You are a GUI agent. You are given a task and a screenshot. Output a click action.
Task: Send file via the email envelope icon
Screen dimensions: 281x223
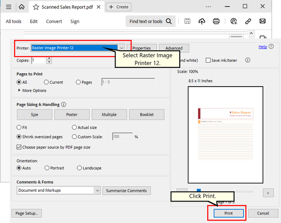click(x=263, y=21)
